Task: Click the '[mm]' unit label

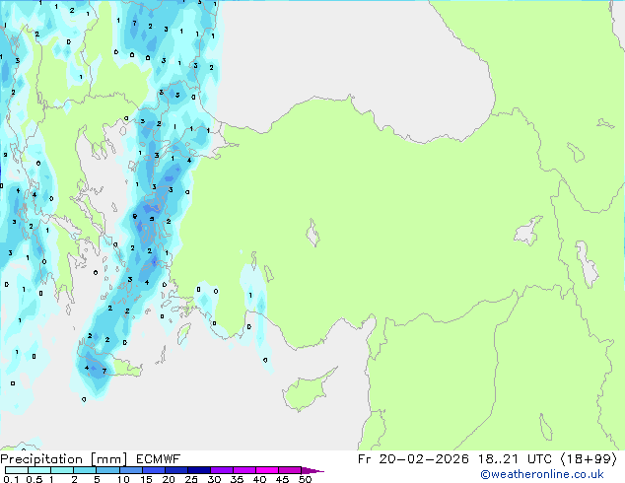Action: click(x=108, y=459)
